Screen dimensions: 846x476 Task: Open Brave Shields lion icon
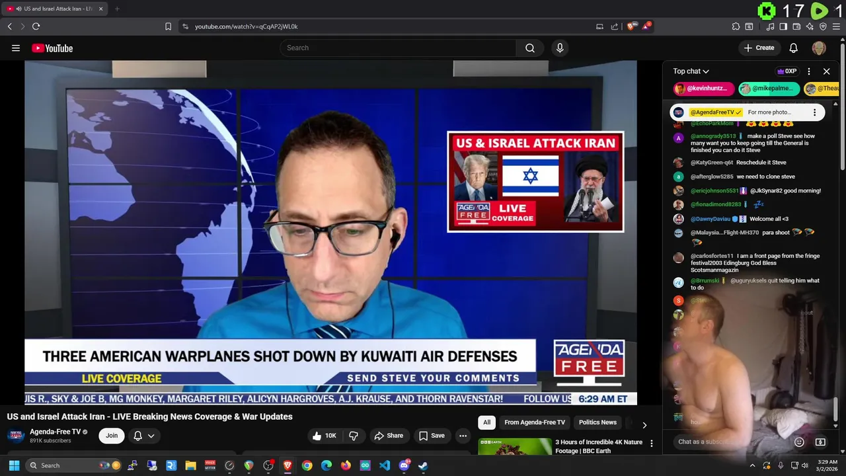coord(632,26)
